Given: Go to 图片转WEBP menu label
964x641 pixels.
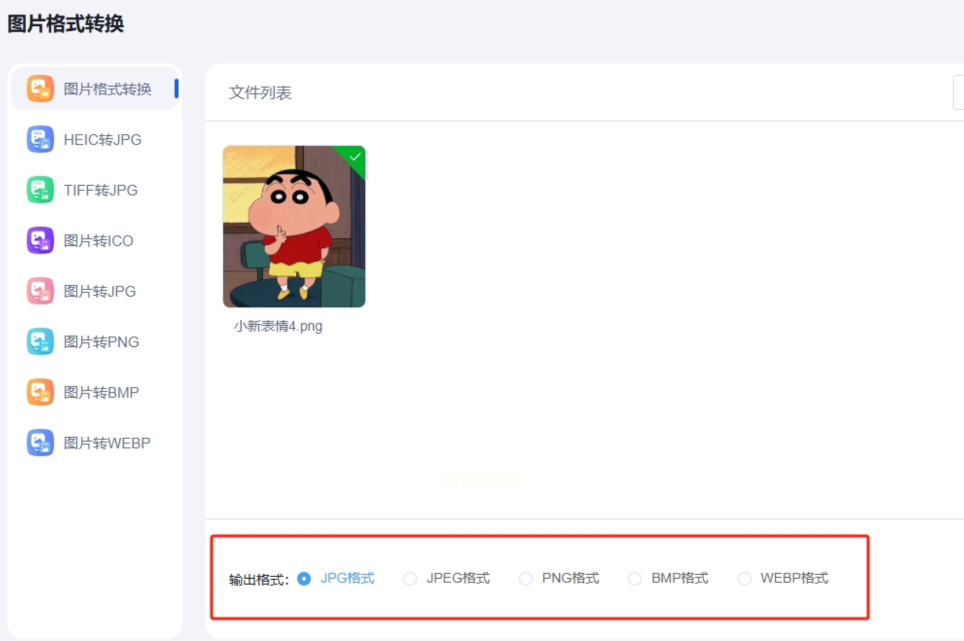Looking at the screenshot, I should 107,443.
